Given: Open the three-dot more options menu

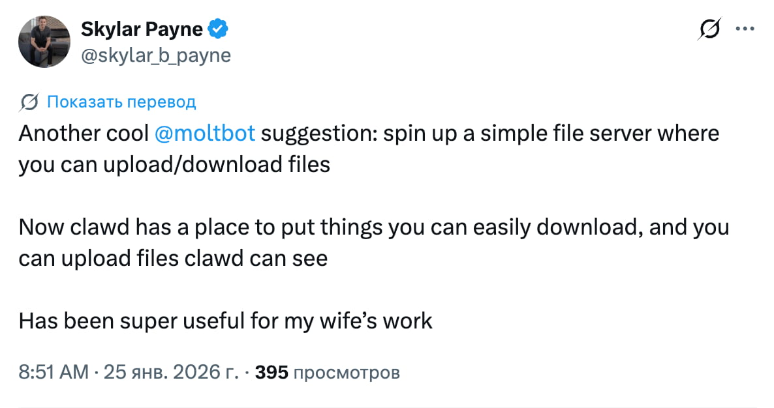Looking at the screenshot, I should click(745, 29).
